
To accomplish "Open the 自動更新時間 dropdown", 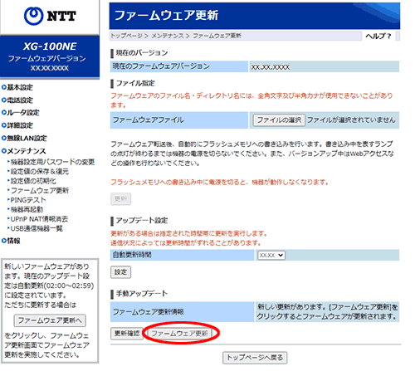I will coord(271,255).
